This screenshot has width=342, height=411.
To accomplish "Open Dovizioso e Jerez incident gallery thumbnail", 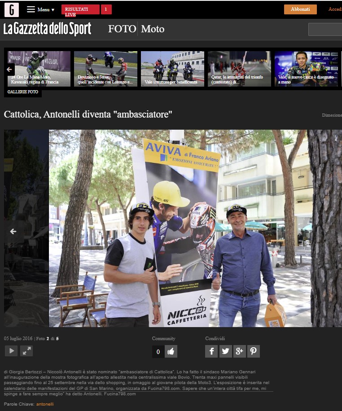I will 105,69.
